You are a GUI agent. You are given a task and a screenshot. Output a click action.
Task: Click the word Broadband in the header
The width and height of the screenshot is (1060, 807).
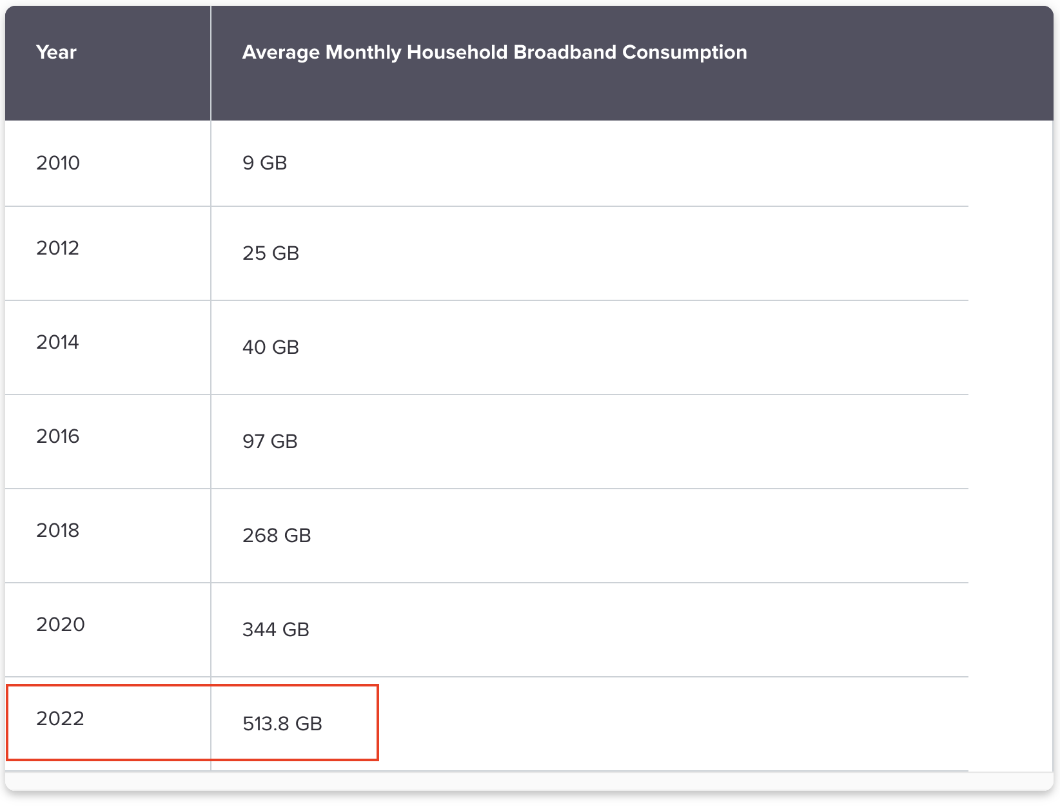click(x=565, y=52)
